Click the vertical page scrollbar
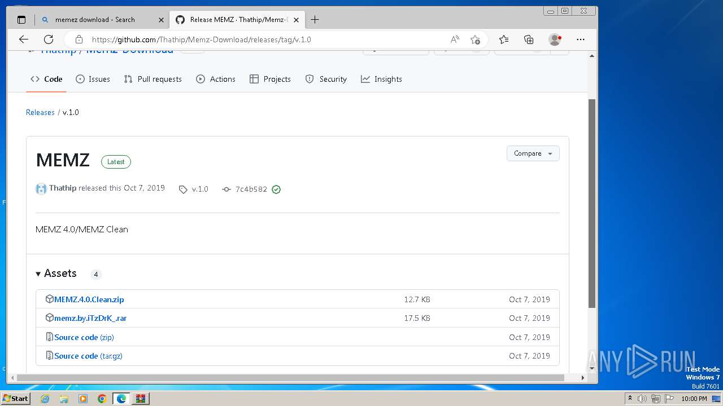The height and width of the screenshot is (406, 723). [592, 203]
